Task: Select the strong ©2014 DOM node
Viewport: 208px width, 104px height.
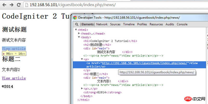Action: coord(102,92)
